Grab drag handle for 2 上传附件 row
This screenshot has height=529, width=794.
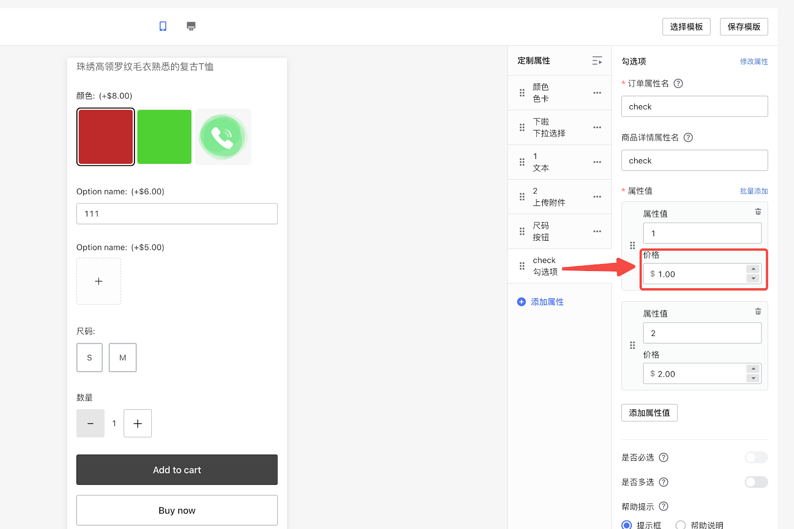(522, 197)
